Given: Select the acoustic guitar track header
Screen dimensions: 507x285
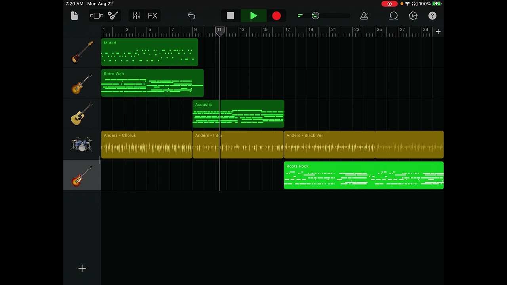Looking at the screenshot, I should [82, 114].
